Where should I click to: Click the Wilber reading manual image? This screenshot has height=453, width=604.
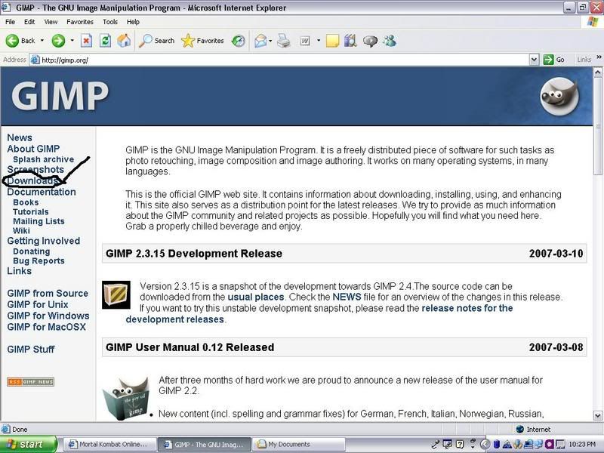(x=126, y=399)
